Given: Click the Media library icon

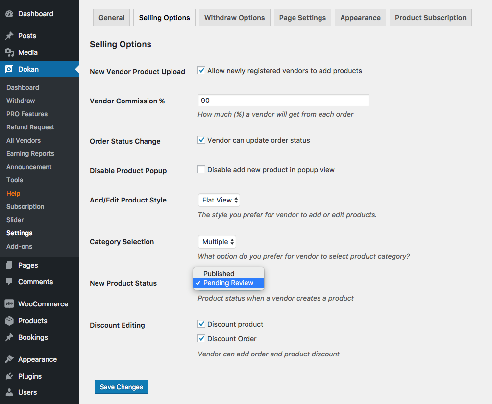Looking at the screenshot, I should coord(9,52).
